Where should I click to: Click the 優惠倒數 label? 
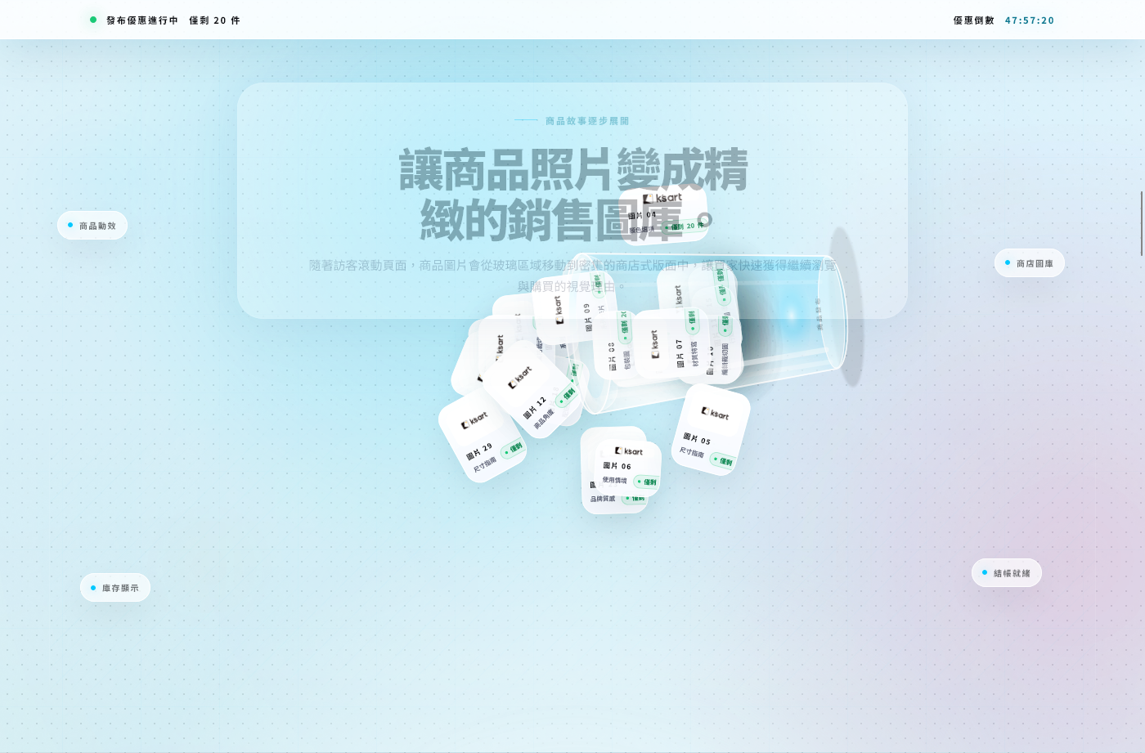pos(974,20)
